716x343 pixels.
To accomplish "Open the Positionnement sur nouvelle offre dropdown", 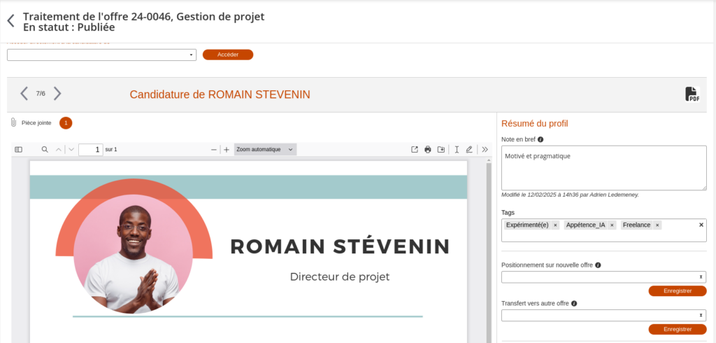I will click(x=603, y=277).
